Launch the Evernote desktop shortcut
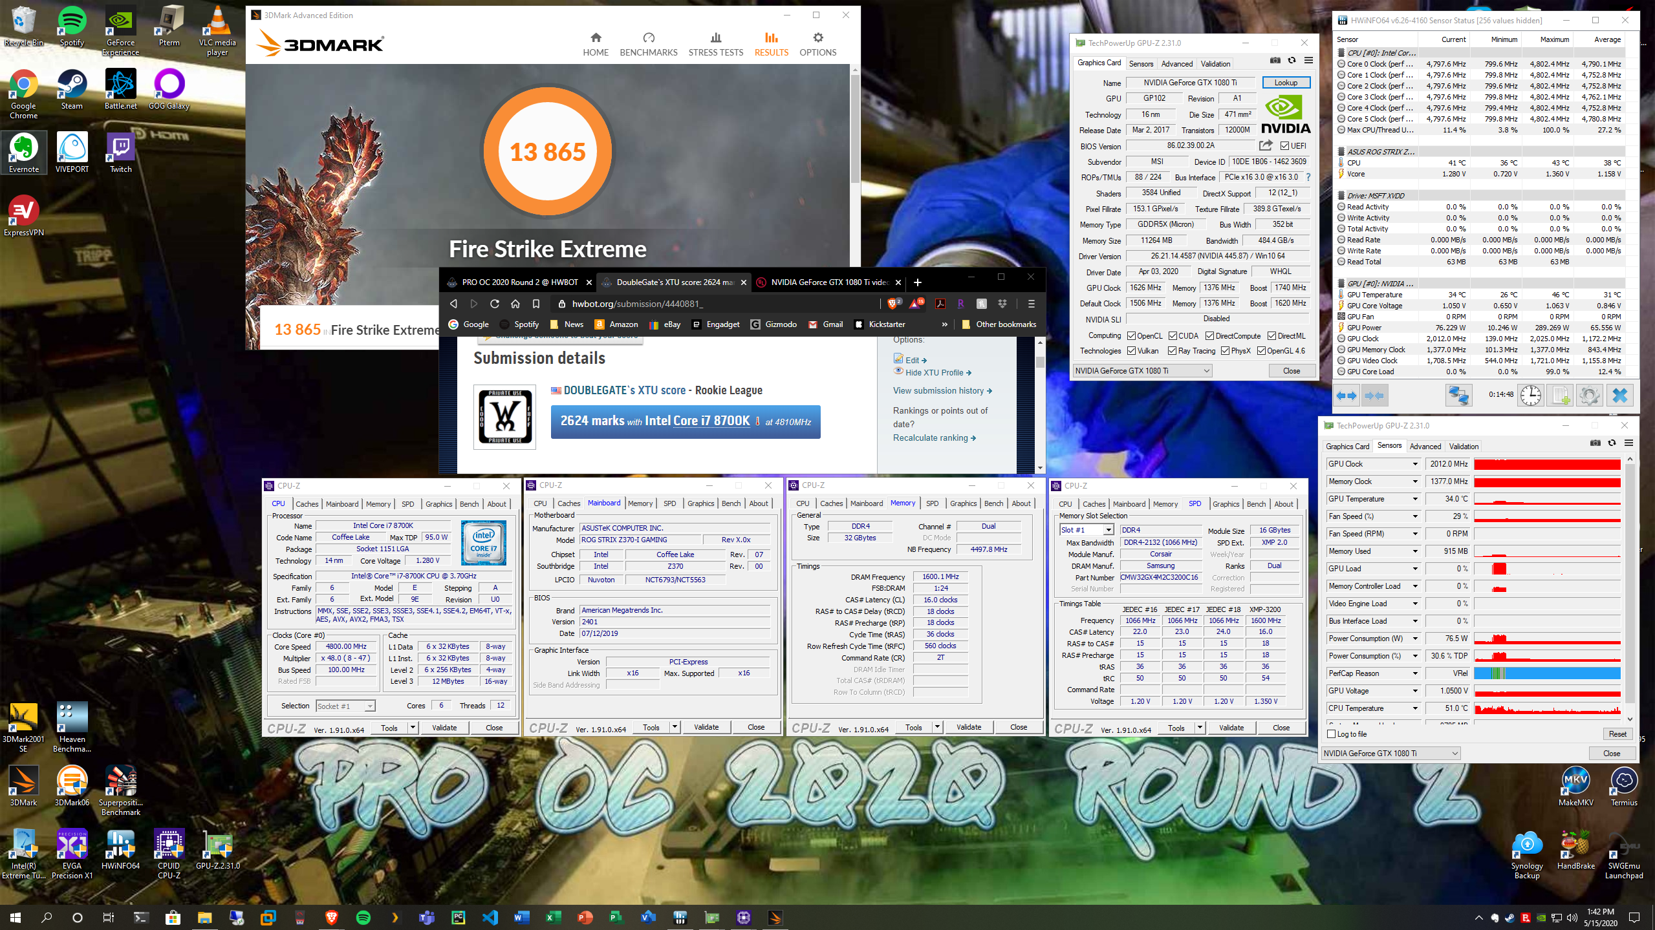The image size is (1655, 930). (24, 153)
